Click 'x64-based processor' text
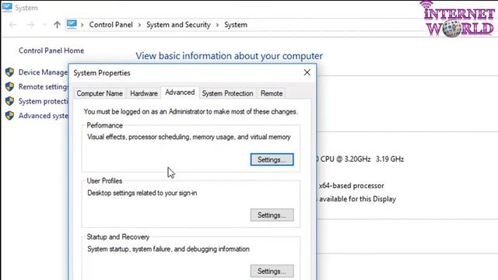This screenshot has width=498, height=280. [351, 186]
